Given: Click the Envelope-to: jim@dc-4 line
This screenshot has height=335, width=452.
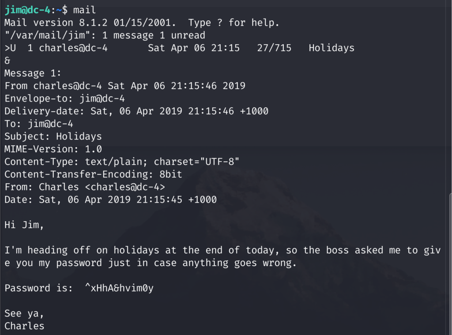Looking at the screenshot, I should tap(64, 98).
